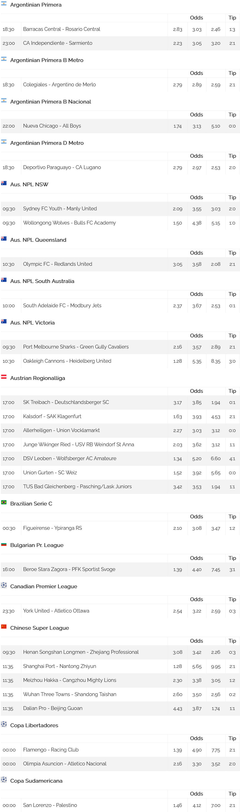The width and height of the screenshot is (240, 812).
Task: Open the Aus. NPL Queensland league heading
Action: 38,240
